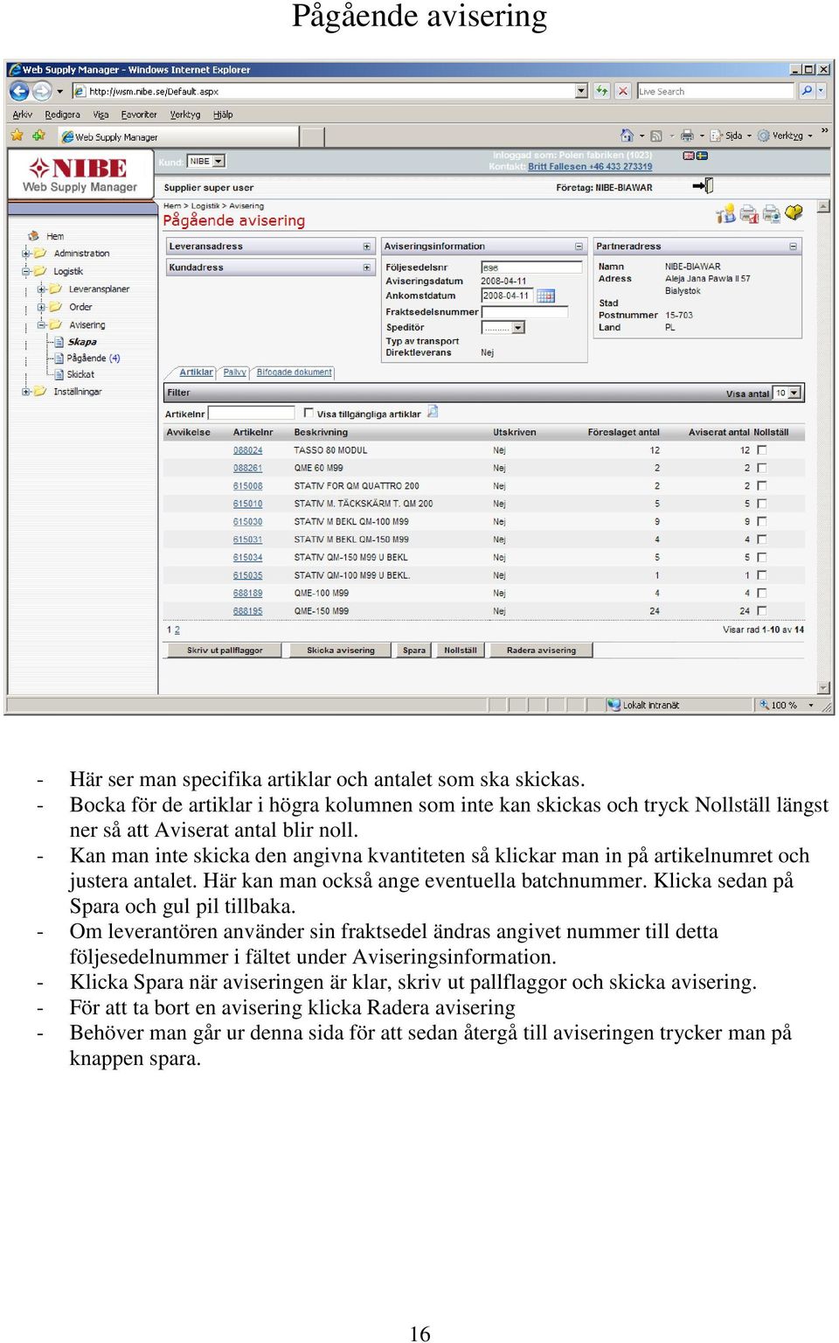839x1343 pixels.
Task: Go to page 2 of results
Action: (x=177, y=630)
